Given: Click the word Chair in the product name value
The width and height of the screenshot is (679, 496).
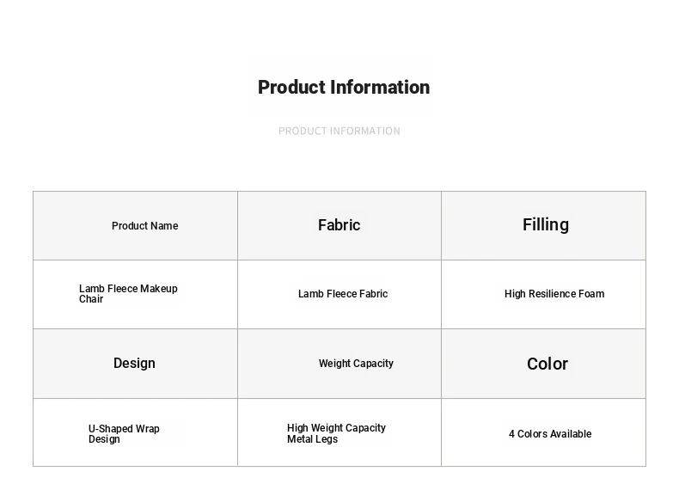Looking at the screenshot, I should pos(91,299).
